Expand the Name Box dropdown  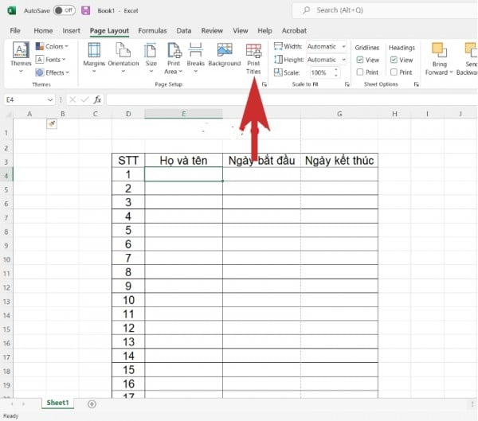50,100
